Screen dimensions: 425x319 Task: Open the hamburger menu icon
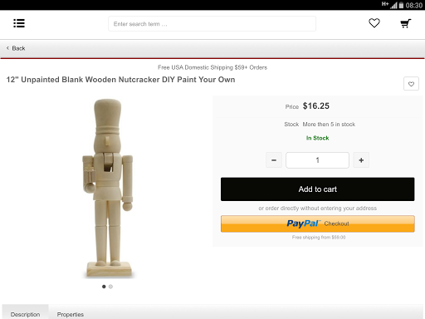(19, 23)
